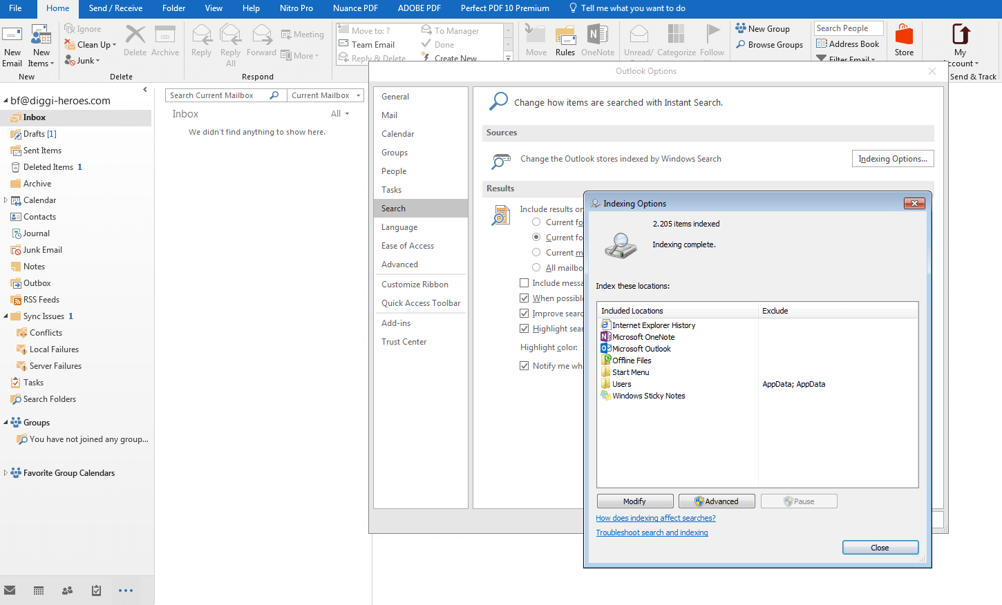Viewport: 1002px width, 605px height.
Task: Uncheck the Improve search speed checkbox
Action: (524, 313)
